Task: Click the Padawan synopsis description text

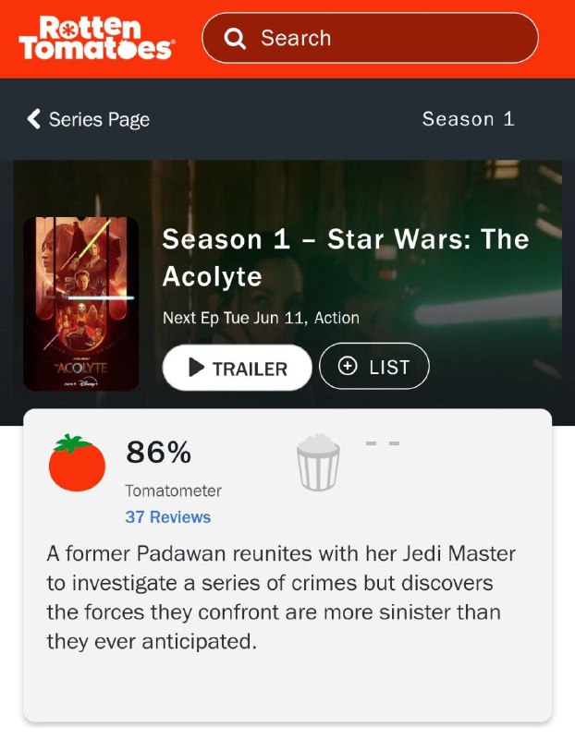Action: 281,597
